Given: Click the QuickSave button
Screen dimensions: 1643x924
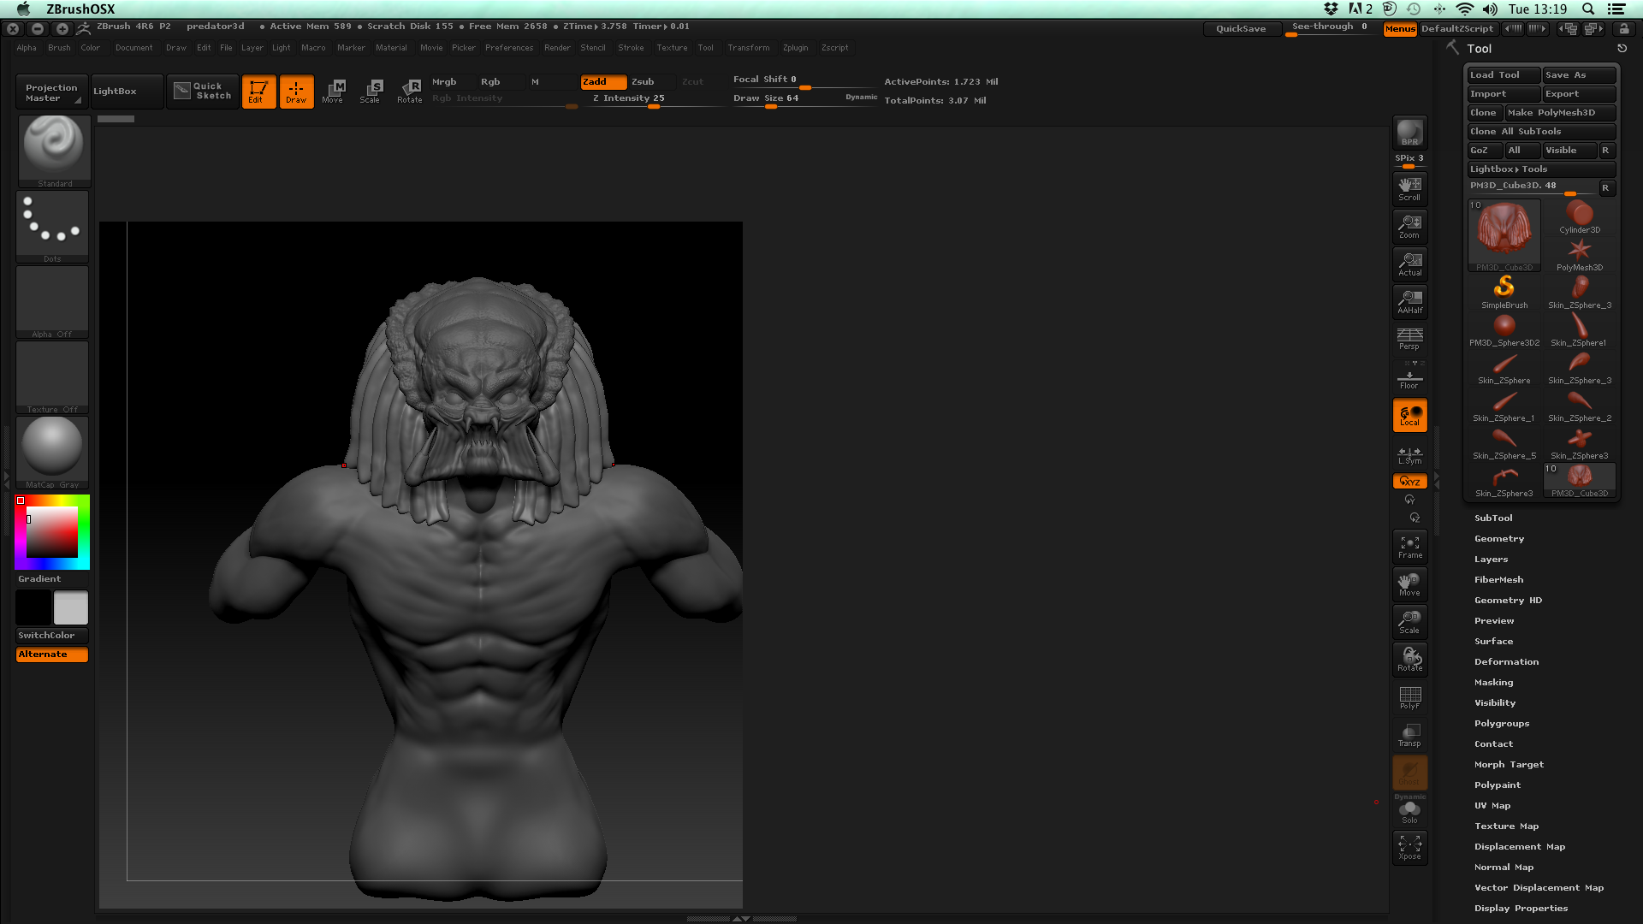Looking at the screenshot, I should click(x=1241, y=28).
